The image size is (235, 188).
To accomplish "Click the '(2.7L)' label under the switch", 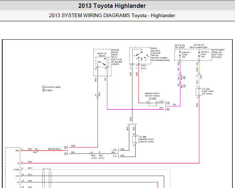I will click(x=143, y=68).
